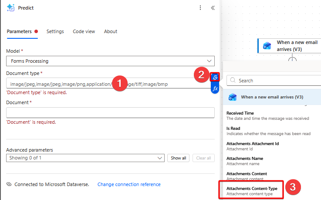321x200 pixels.
Task: Click the Clear all button
Action: coord(203,158)
